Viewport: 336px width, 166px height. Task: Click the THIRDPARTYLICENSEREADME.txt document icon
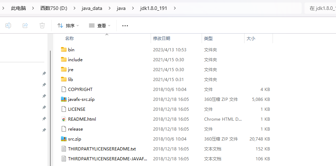pyautogui.click(x=64, y=149)
